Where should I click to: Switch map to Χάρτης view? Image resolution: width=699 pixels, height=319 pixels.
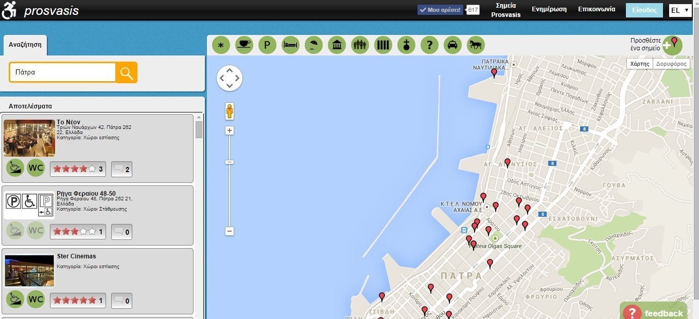point(639,64)
